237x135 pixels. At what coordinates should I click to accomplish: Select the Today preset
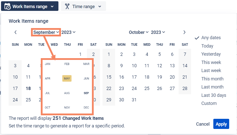point(207,46)
